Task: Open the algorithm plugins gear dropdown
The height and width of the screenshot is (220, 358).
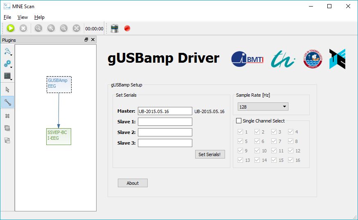Action: click(x=8, y=64)
